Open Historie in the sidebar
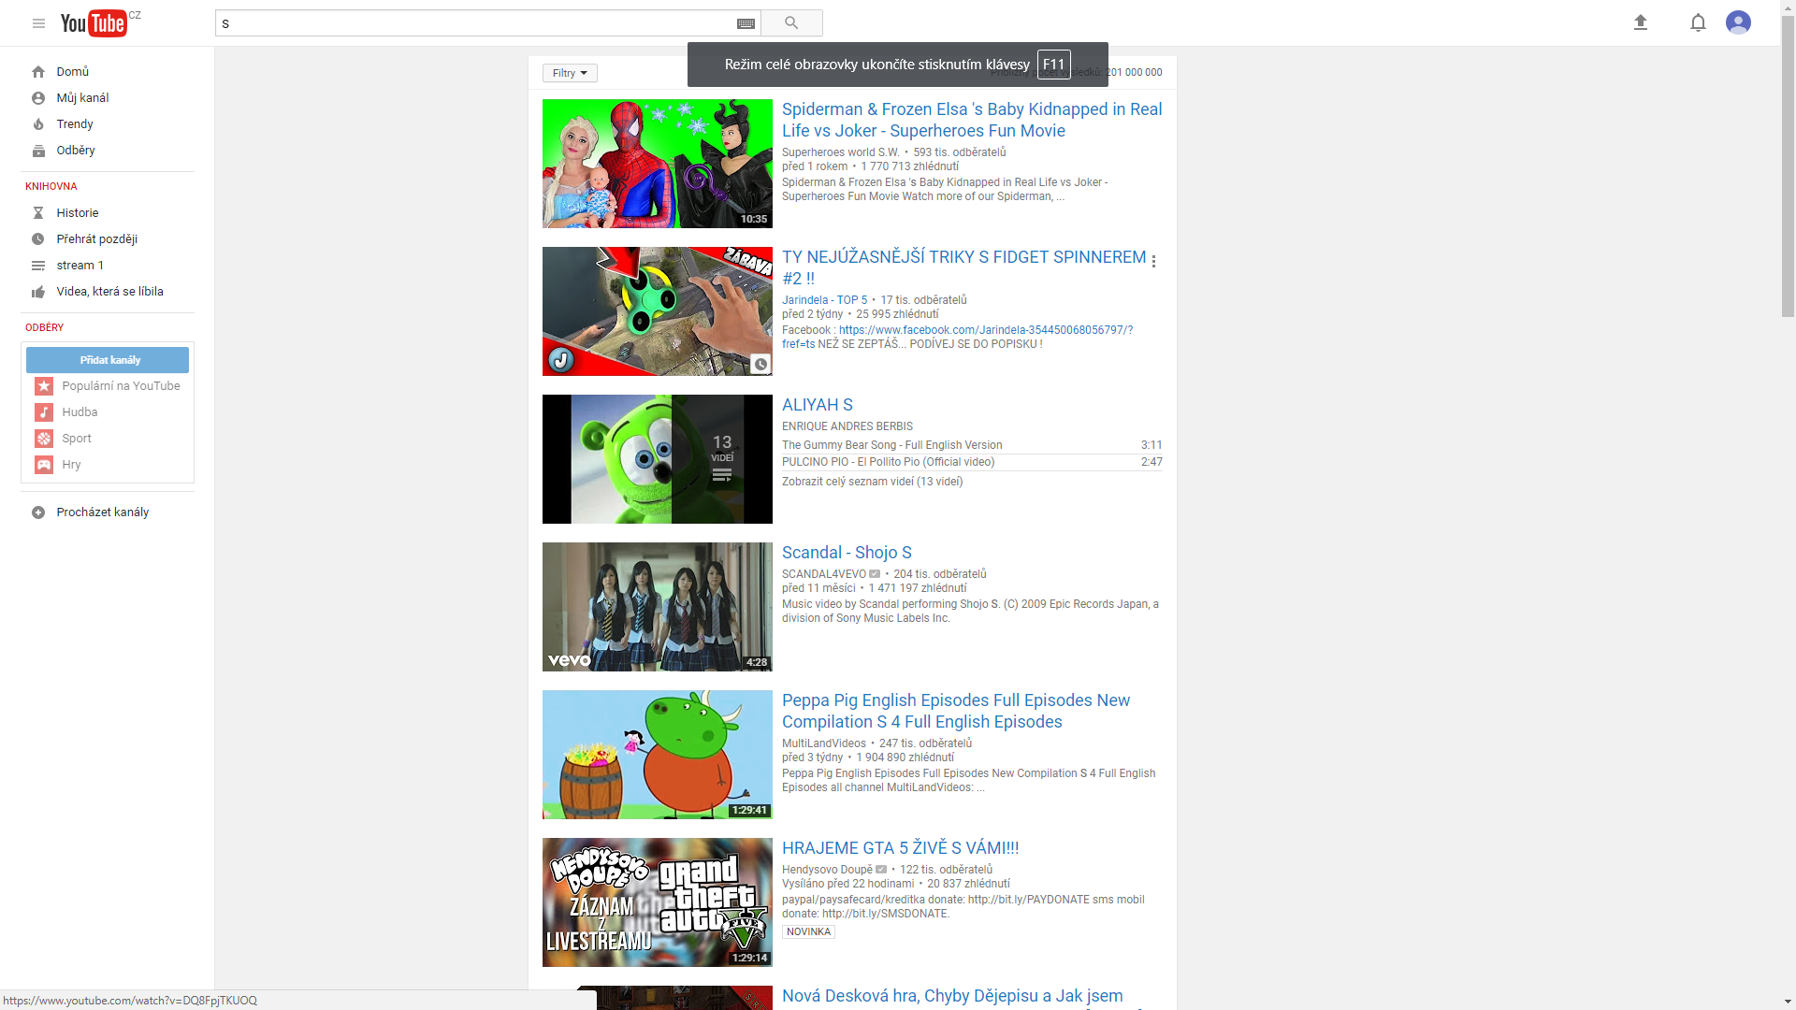 coord(78,213)
